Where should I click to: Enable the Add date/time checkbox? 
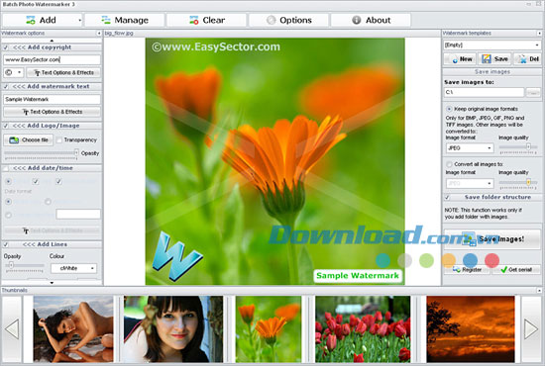6,168
